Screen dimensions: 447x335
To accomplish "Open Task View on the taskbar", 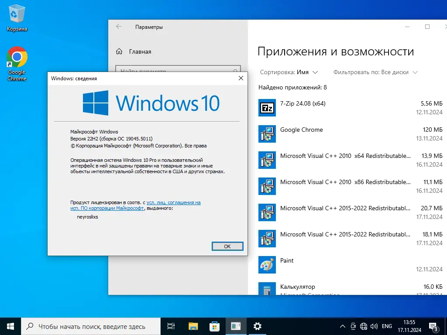I will (x=171, y=326).
